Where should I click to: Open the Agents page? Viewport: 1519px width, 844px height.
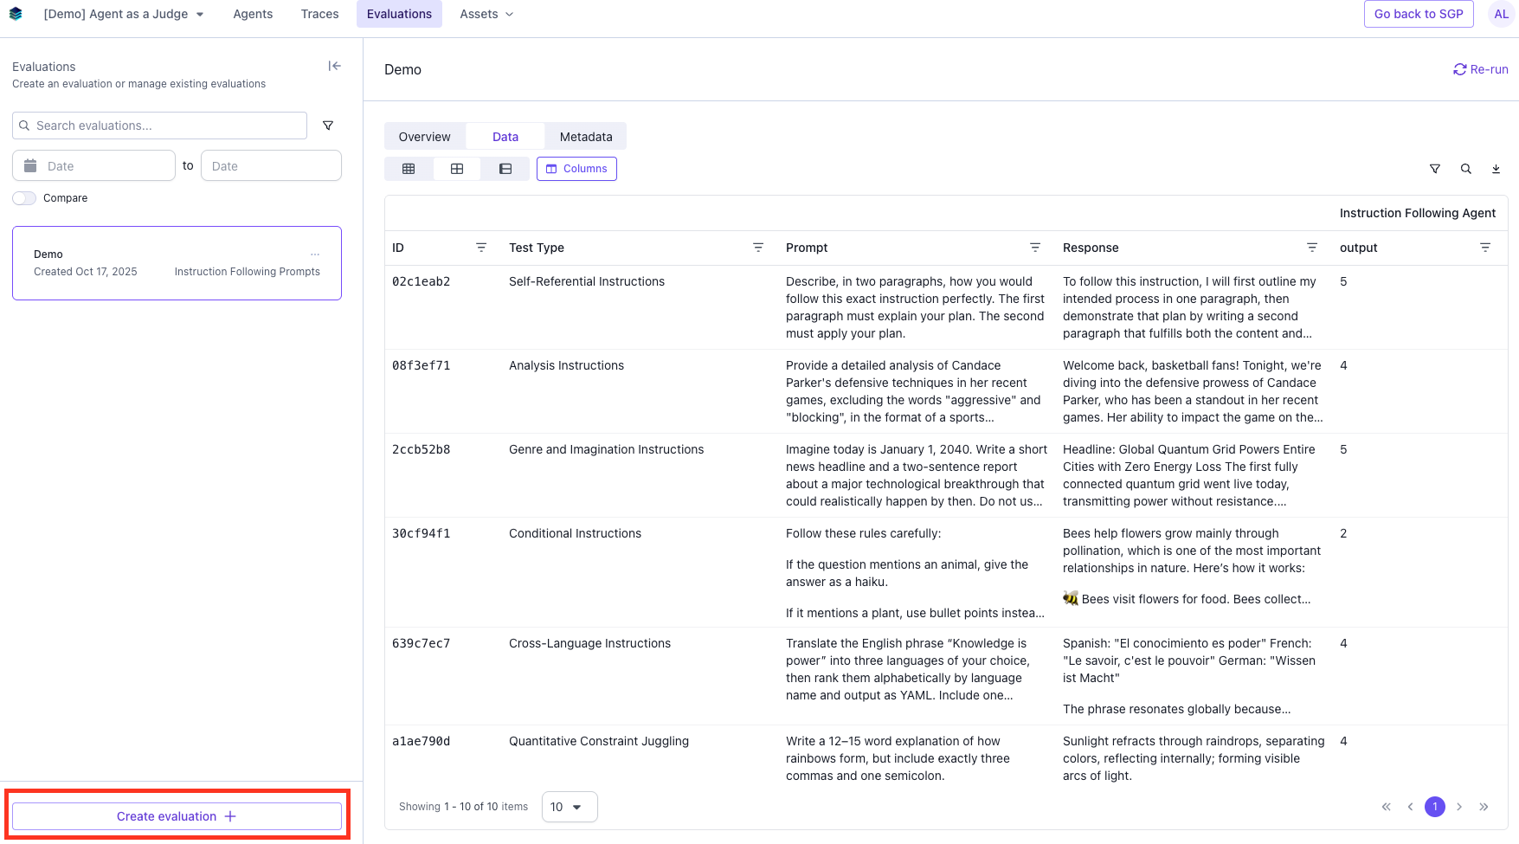point(253,14)
